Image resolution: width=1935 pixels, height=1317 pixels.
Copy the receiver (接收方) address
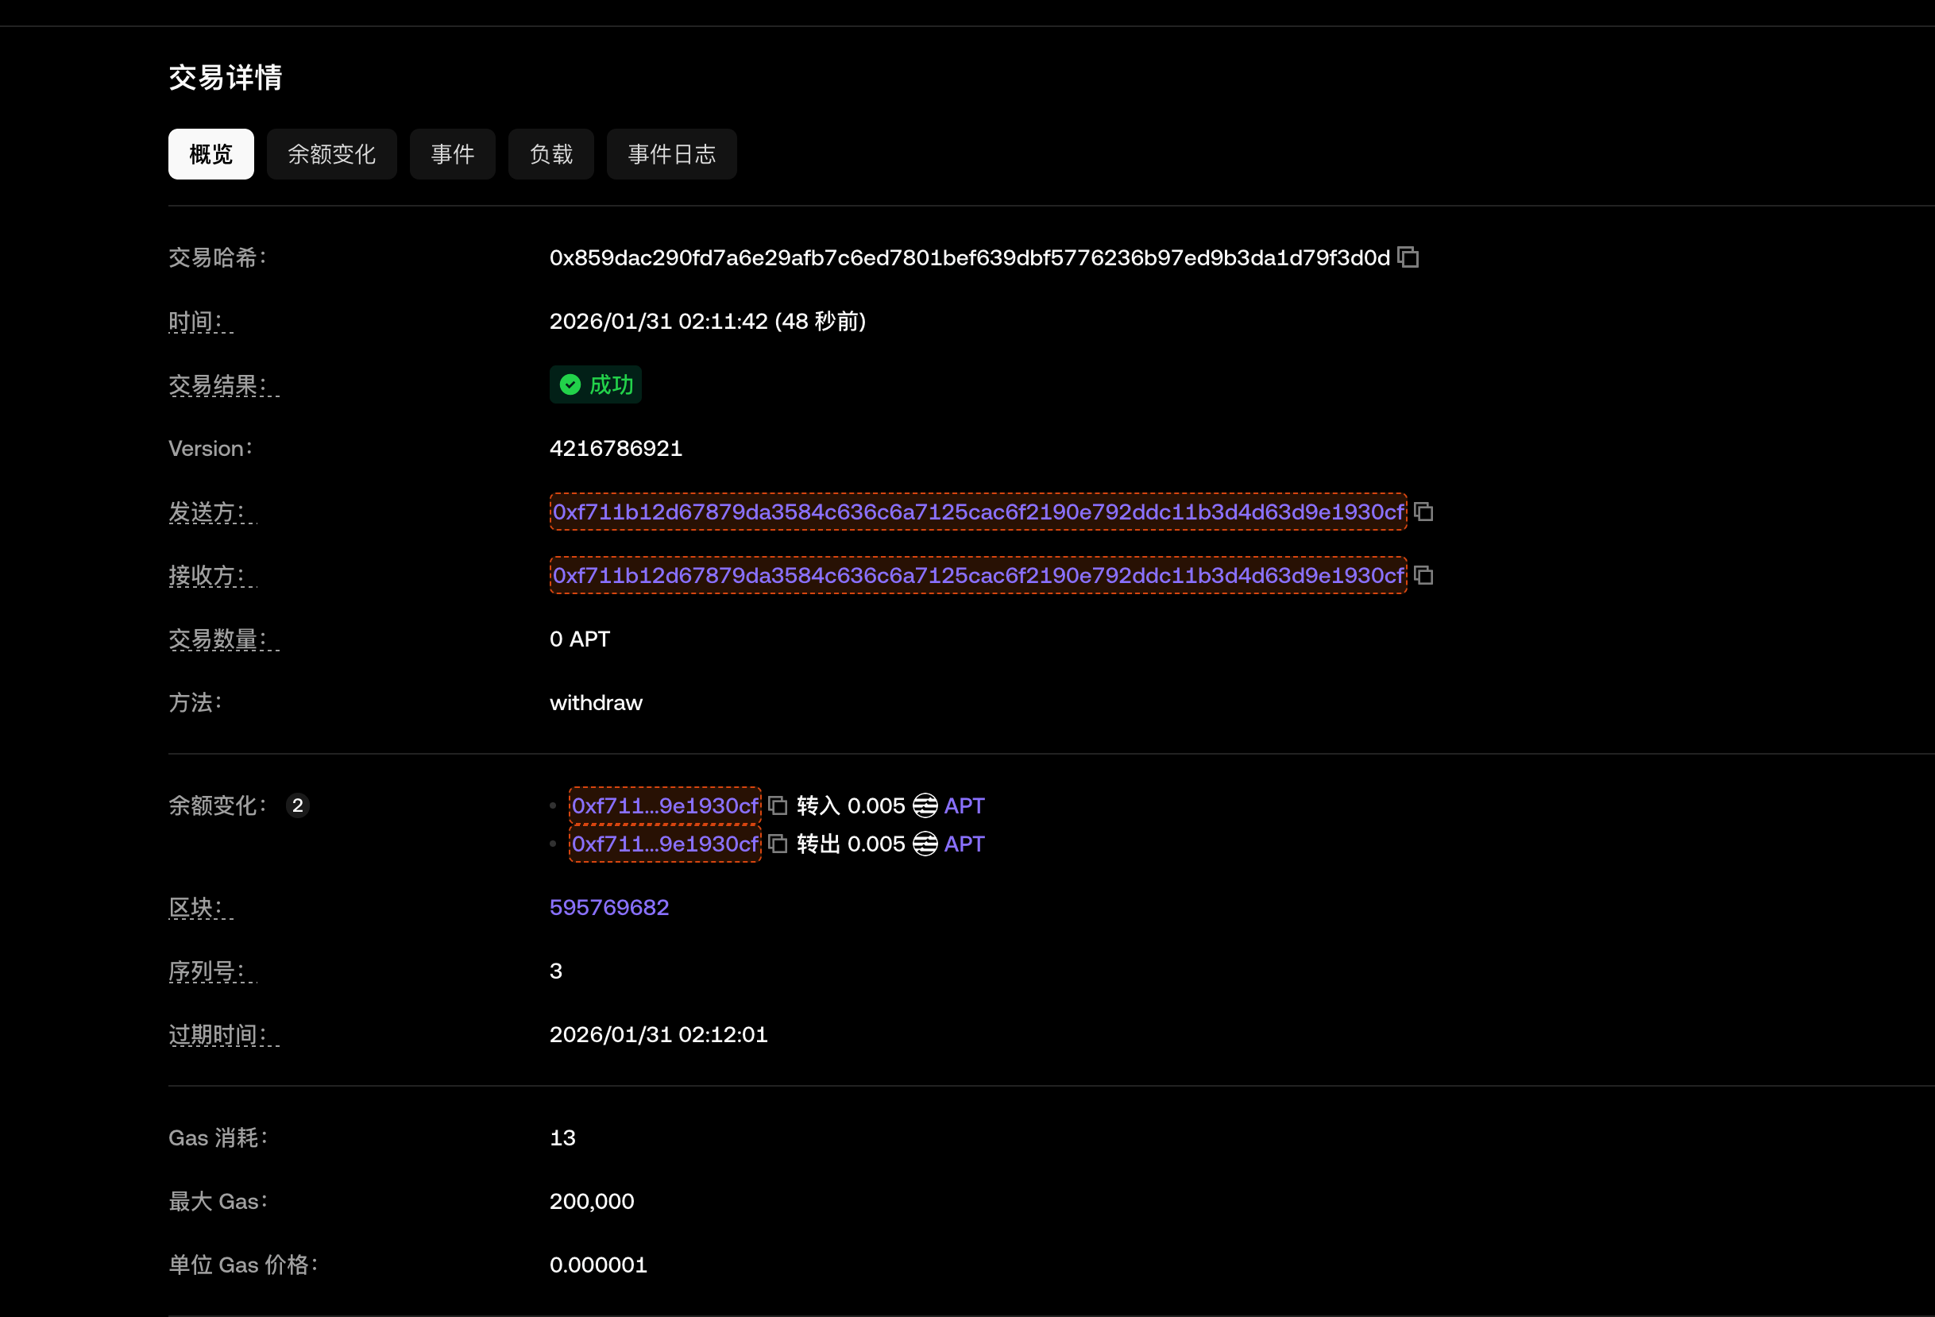tap(1423, 575)
